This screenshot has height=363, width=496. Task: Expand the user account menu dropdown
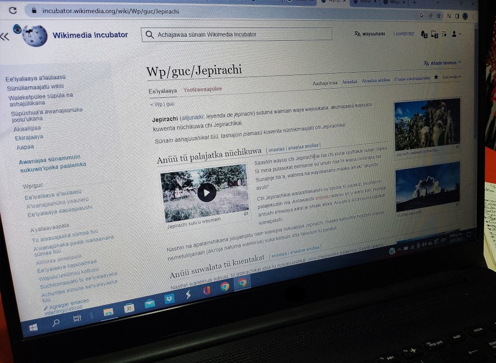coord(456,34)
